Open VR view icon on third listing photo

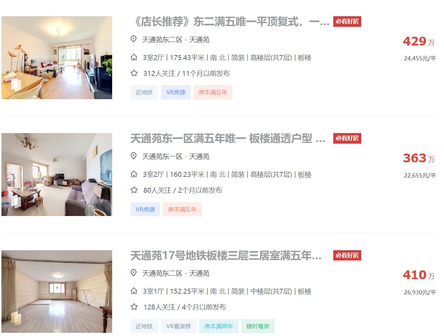pyautogui.click(x=15, y=318)
